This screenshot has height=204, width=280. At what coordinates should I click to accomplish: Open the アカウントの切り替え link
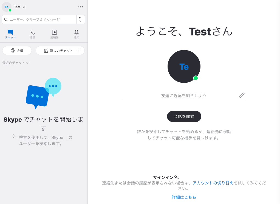tap(213, 183)
